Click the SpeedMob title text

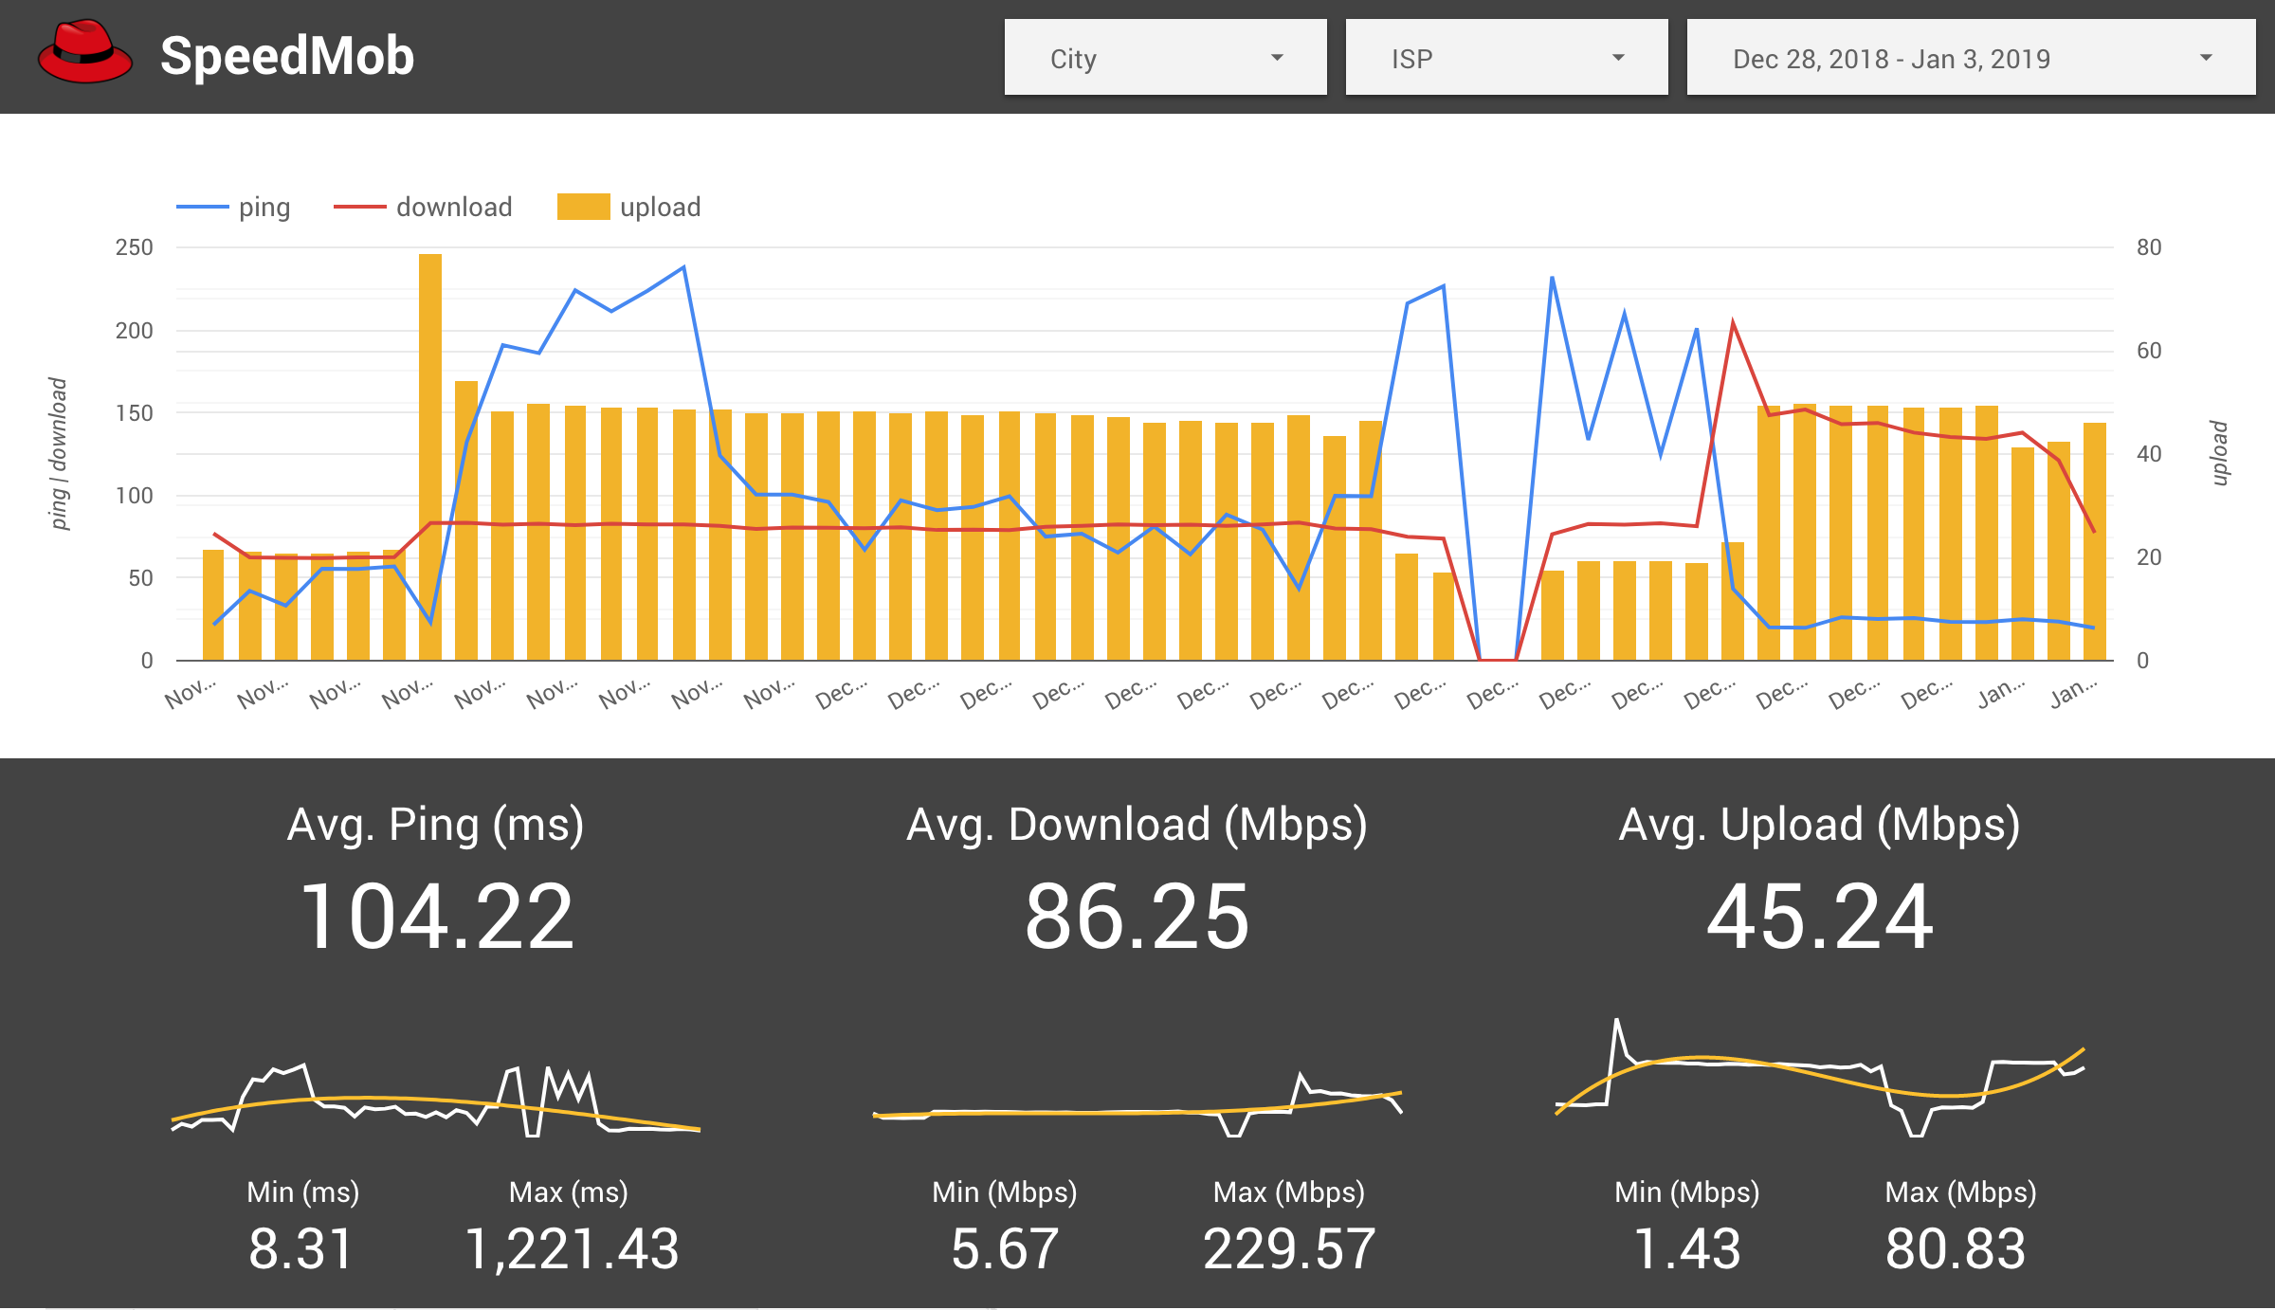click(x=287, y=56)
